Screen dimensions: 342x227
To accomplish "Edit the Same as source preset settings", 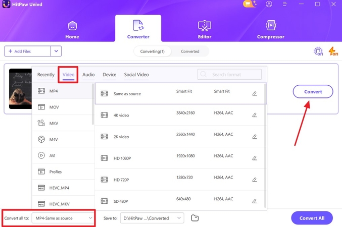I will pyautogui.click(x=254, y=94).
